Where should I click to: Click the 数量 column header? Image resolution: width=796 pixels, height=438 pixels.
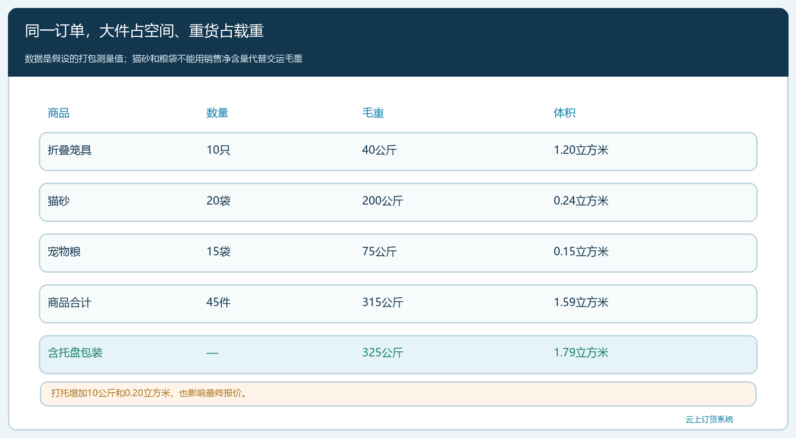(x=217, y=113)
